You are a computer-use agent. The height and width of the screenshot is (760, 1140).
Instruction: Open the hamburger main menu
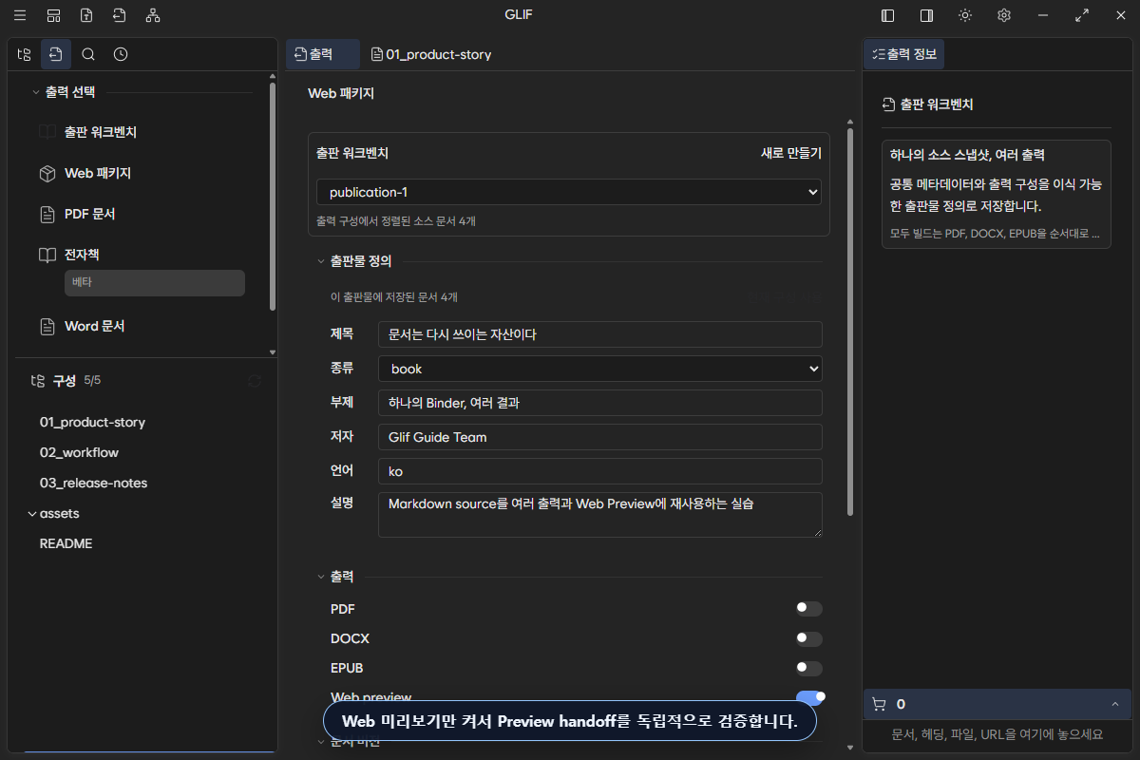(20, 15)
